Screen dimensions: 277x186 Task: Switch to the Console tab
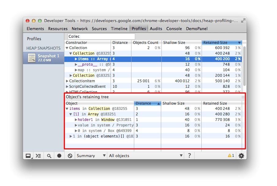[174, 29]
